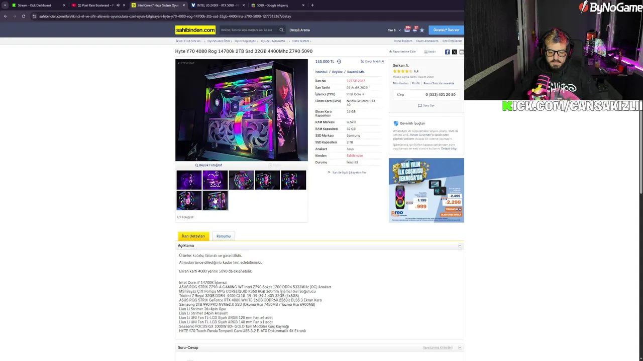The width and height of the screenshot is (643, 361).
Task: Select fifth photo thumbnail in gallery
Action: 293,180
